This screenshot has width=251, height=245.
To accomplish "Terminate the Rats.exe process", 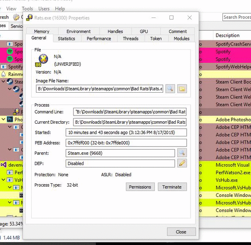I will point(172,187).
